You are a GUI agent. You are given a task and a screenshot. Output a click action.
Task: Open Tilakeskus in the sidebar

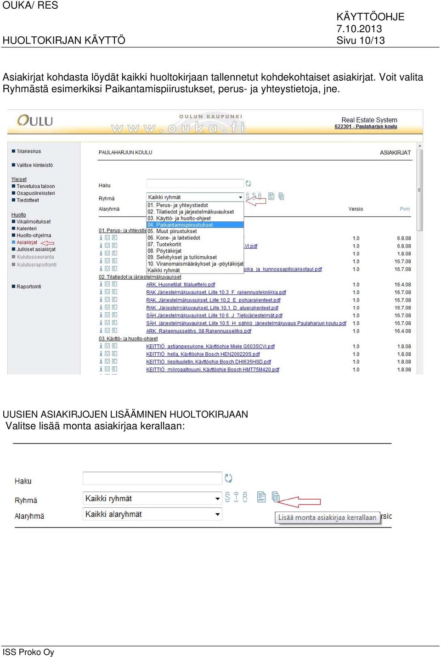coord(28,151)
